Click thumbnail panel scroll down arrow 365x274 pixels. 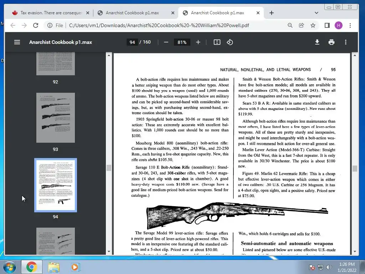(109, 252)
